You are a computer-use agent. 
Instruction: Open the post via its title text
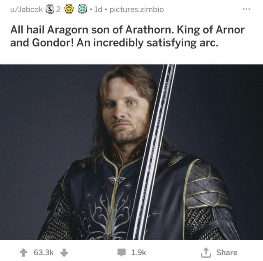point(127,36)
